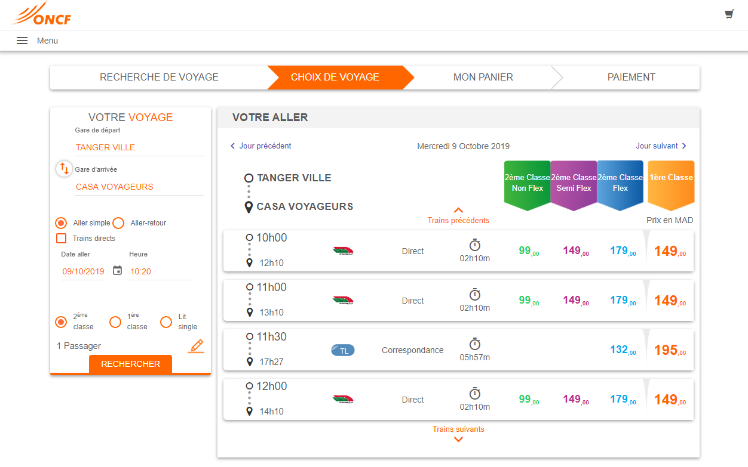The image size is (748, 467).
Task: Choose 99 Non Flex fare for 10h00 train
Action: [x=529, y=251]
